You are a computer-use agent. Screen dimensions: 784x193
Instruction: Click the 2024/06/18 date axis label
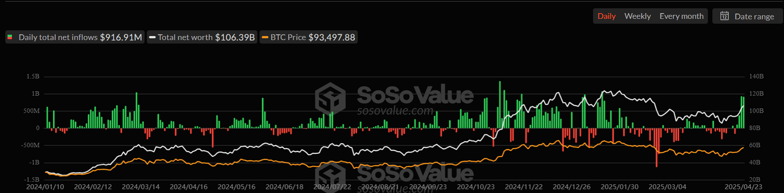(284, 187)
